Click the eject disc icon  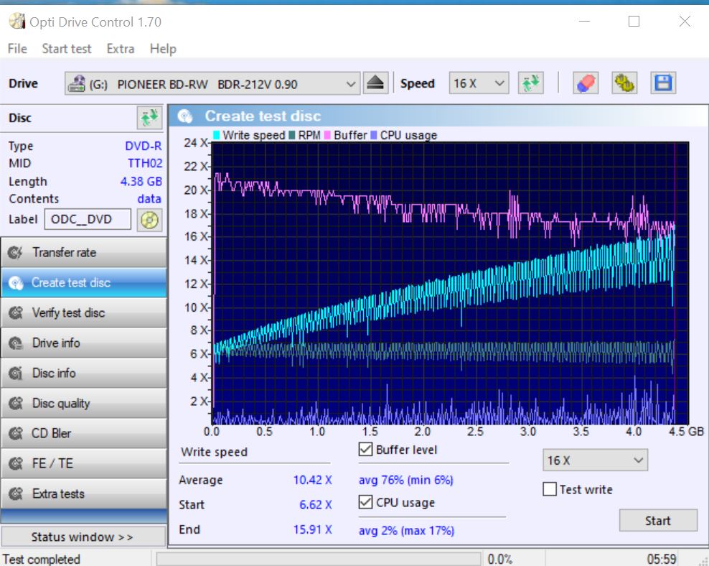tap(376, 83)
